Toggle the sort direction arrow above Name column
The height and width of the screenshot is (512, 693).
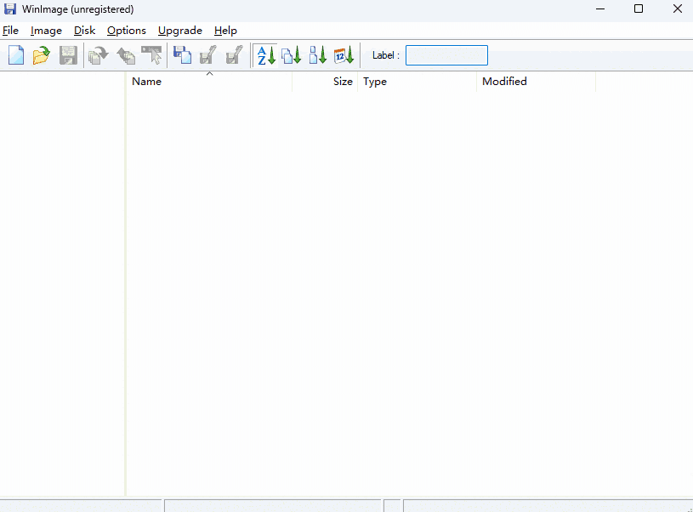(x=209, y=74)
